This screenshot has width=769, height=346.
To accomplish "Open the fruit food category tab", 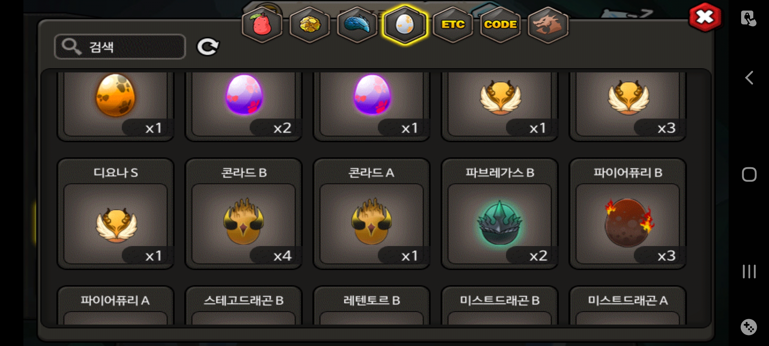I will click(x=262, y=25).
